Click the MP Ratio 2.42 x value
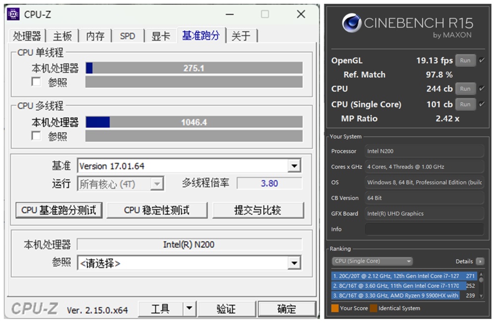The image size is (495, 323). pyautogui.click(x=447, y=119)
